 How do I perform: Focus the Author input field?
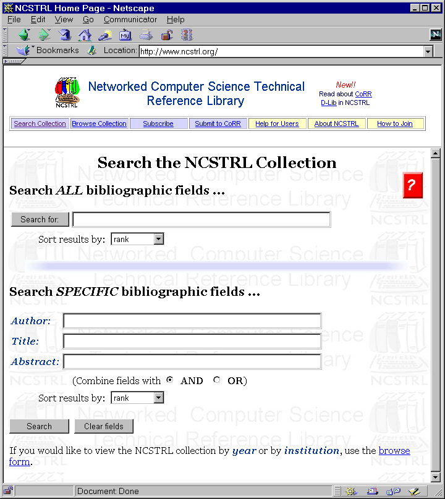(x=192, y=321)
